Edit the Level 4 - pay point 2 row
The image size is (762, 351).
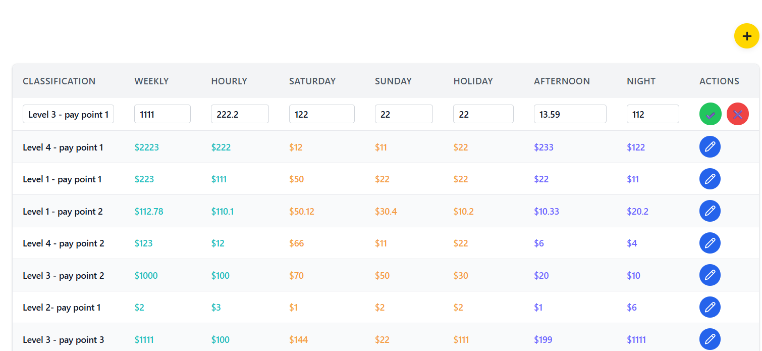tap(710, 243)
